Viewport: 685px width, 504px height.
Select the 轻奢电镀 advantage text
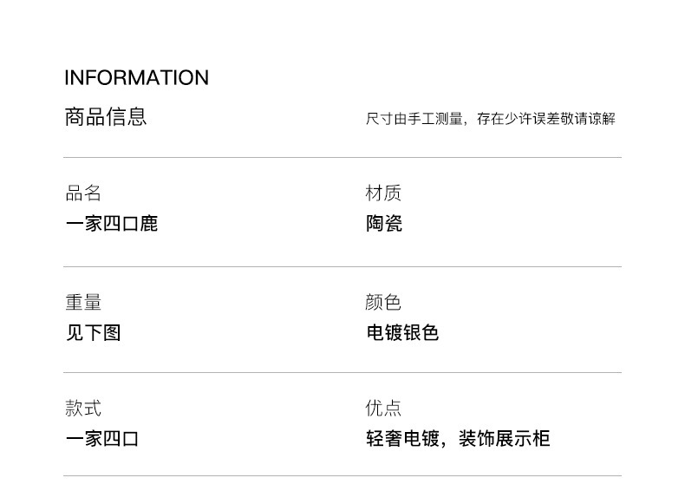[x=402, y=438]
